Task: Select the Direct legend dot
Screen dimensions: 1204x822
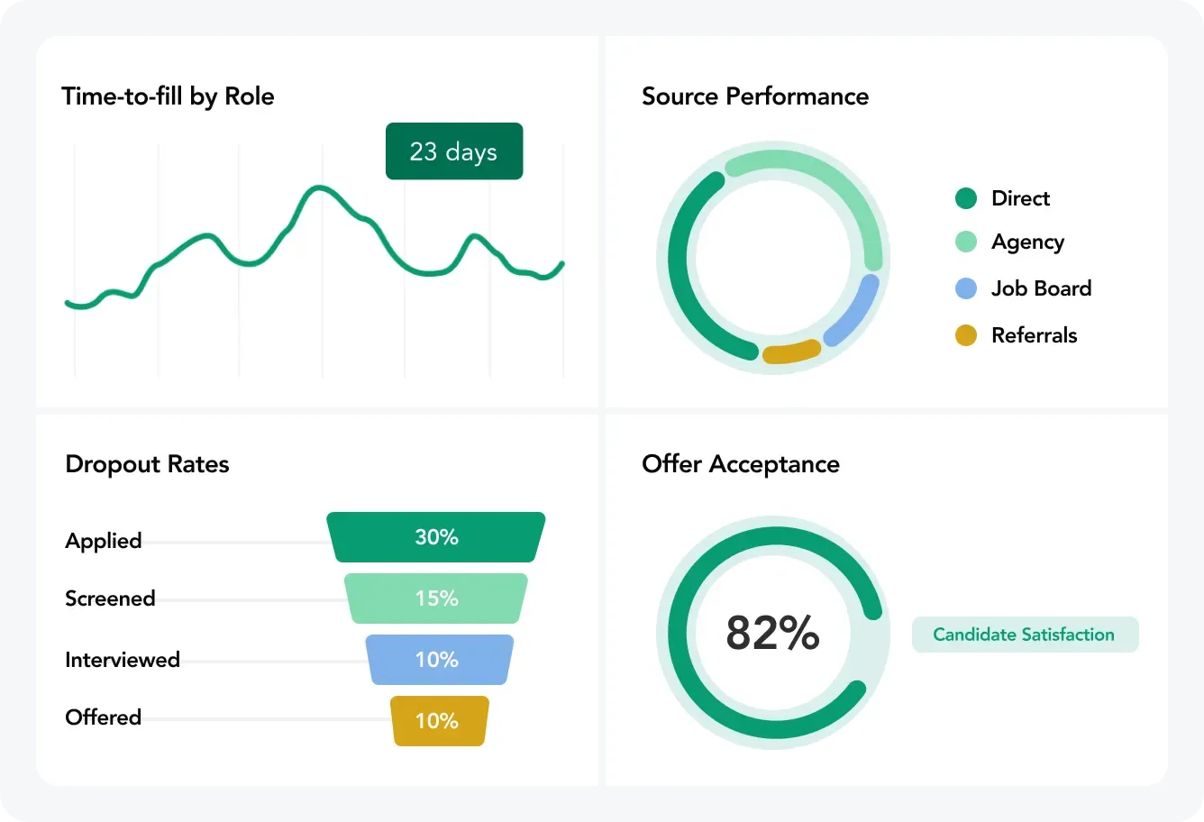Action: coord(965,198)
